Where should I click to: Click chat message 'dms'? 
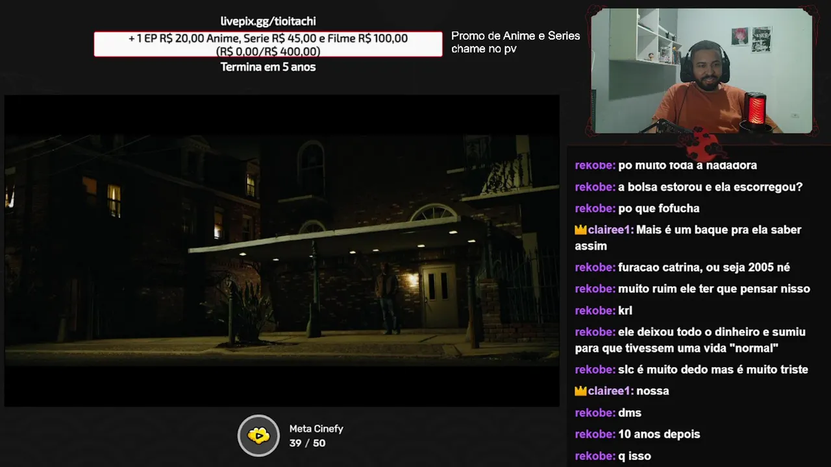[x=630, y=413]
